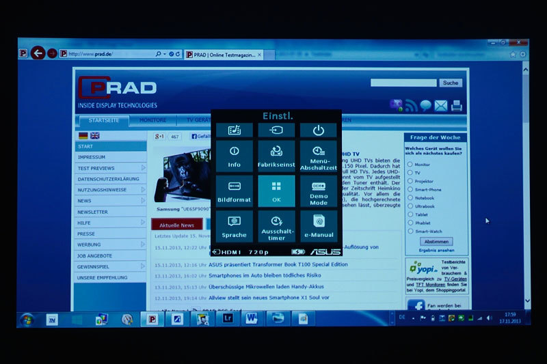Choose the Bildformat tile
The width and height of the screenshot is (547, 364).
(x=234, y=191)
